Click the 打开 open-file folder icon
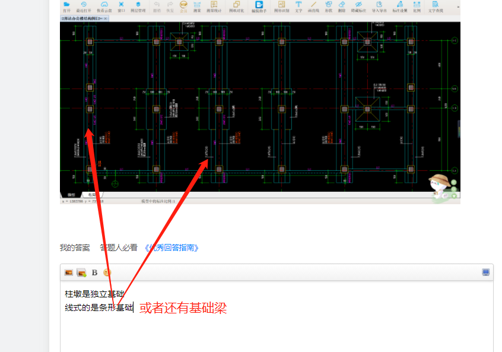This screenshot has width=502, height=352. point(66,7)
